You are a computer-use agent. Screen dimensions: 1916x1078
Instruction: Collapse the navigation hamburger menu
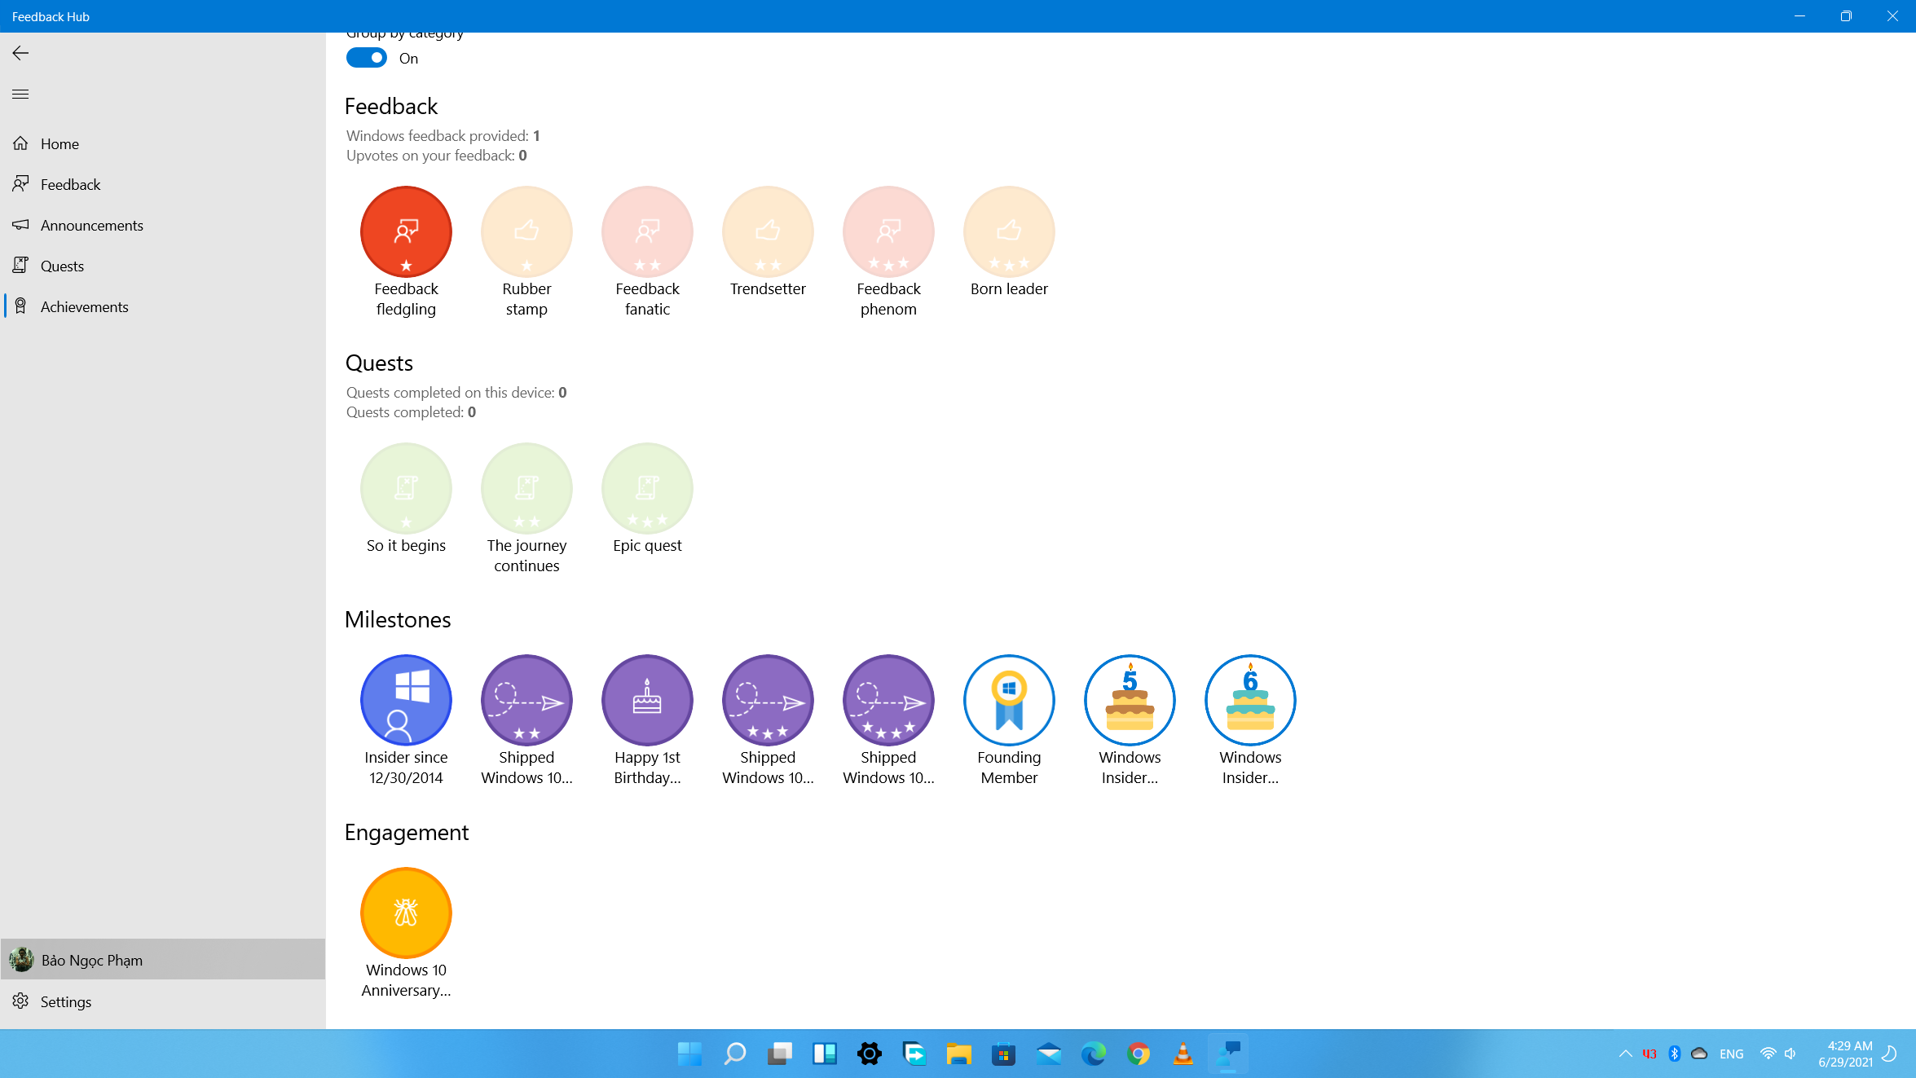(x=20, y=94)
